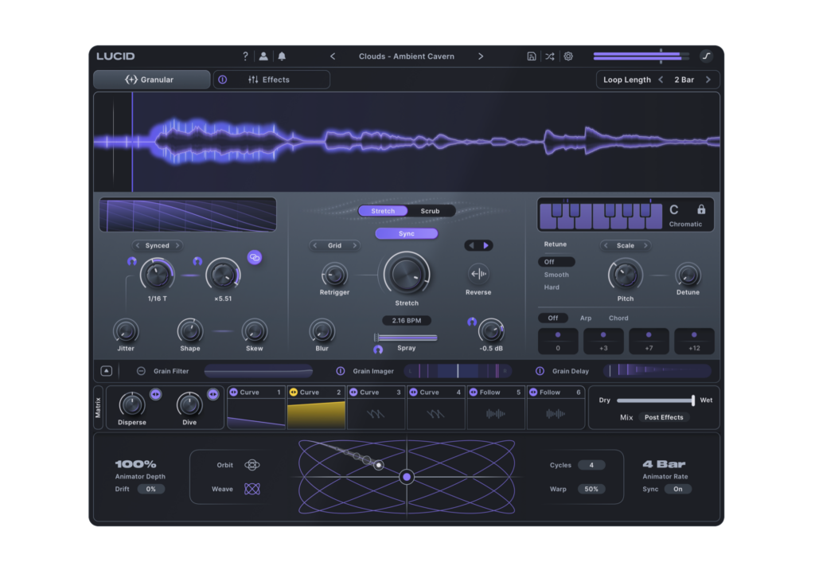Select the Chord mode
The width and height of the screenshot is (815, 574).
618,318
